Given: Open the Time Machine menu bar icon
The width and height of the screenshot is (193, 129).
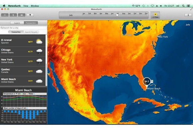Looking at the screenshot, I should (x=143, y=6).
